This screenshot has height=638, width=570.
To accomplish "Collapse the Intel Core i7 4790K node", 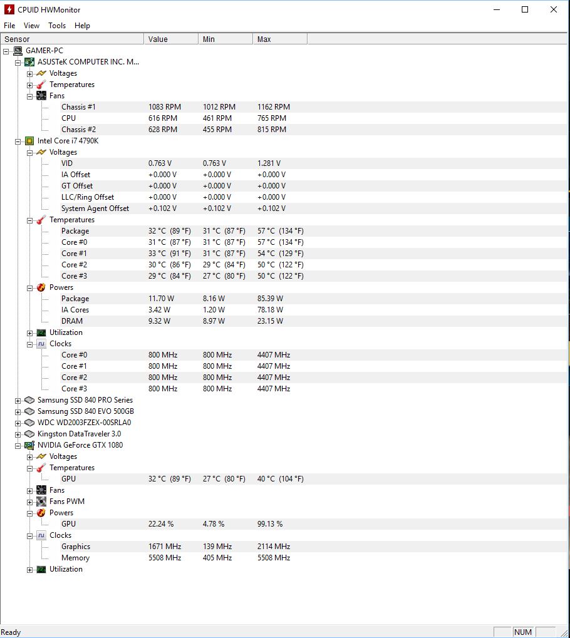I will click(18, 141).
